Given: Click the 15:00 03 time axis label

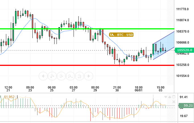Looking at the screenshot, I should click(x=160, y=89).
